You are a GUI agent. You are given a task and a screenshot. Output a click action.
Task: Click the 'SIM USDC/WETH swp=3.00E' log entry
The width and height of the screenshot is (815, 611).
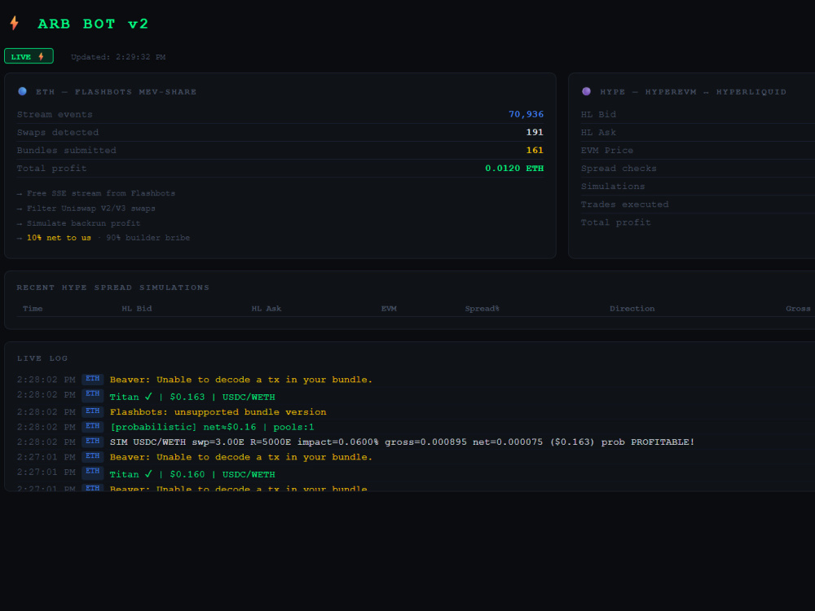402,442
